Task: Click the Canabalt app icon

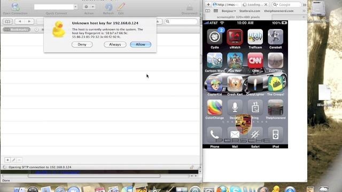Action: 276,37
